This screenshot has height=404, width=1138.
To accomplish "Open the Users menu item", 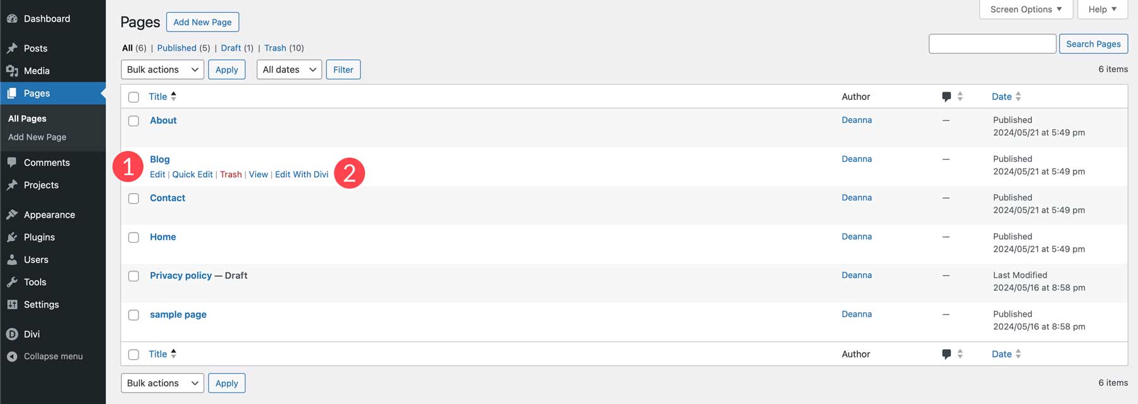I will coord(36,260).
